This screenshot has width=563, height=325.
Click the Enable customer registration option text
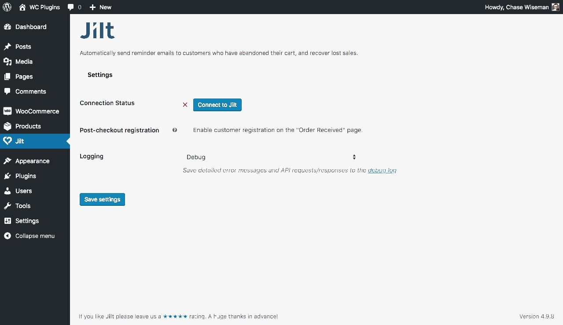(x=278, y=130)
